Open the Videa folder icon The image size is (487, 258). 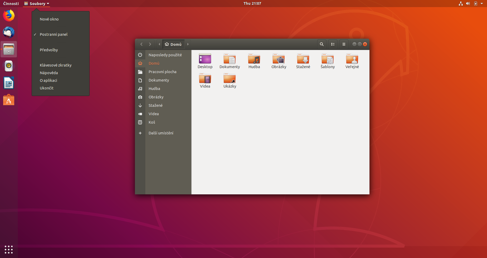(x=205, y=81)
